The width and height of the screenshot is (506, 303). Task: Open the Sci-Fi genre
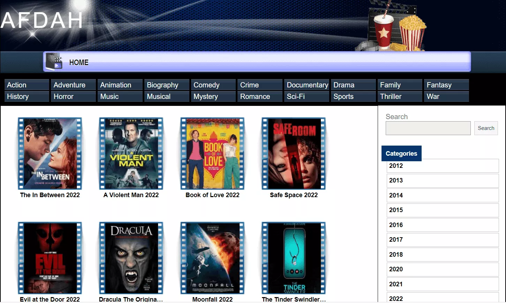(x=307, y=96)
